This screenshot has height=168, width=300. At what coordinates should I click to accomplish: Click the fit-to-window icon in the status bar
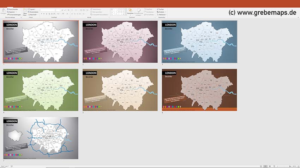tap(298, 166)
